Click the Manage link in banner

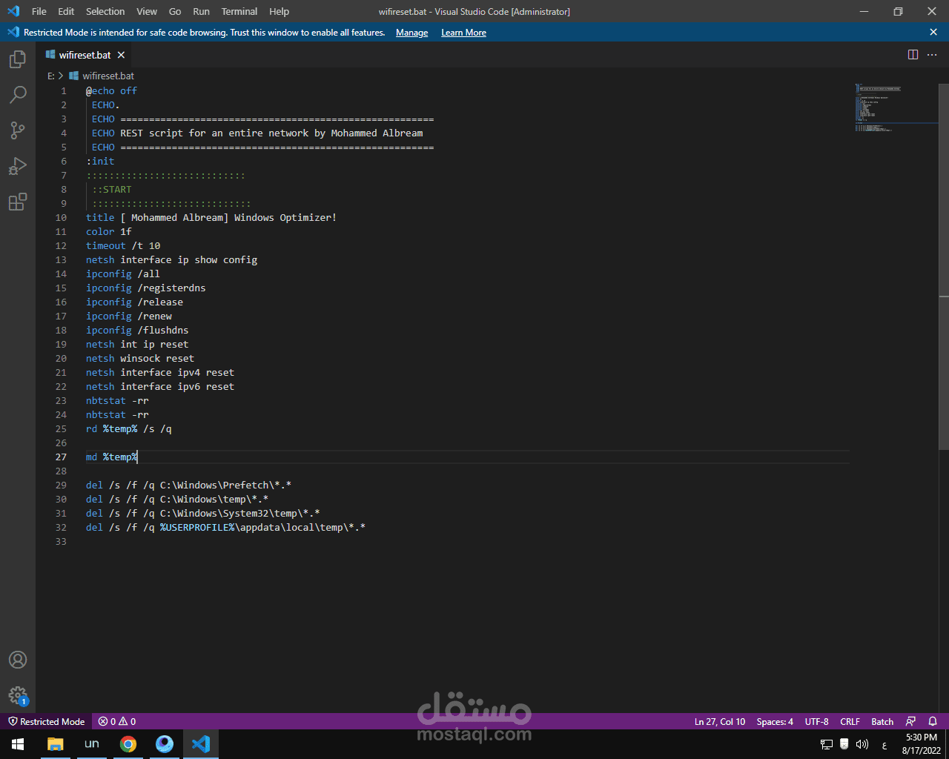pos(412,33)
